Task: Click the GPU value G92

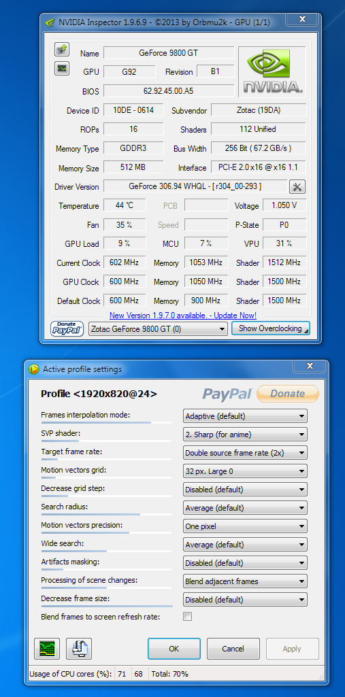Action: tap(129, 71)
